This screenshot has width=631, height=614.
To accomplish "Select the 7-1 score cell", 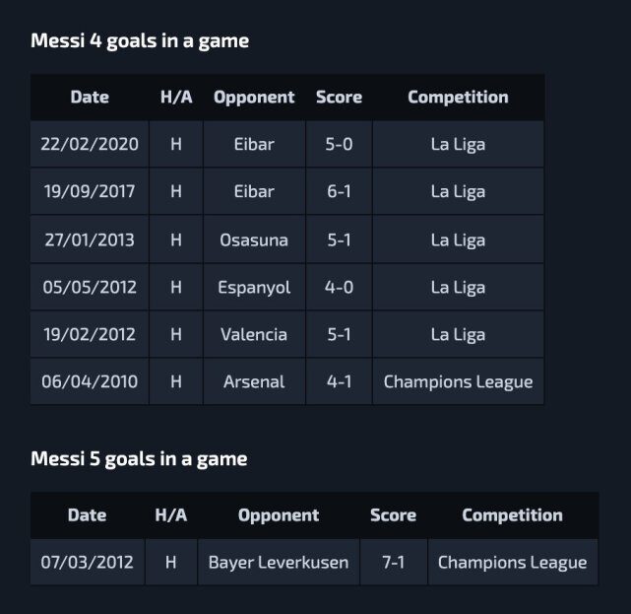I will [x=393, y=563].
